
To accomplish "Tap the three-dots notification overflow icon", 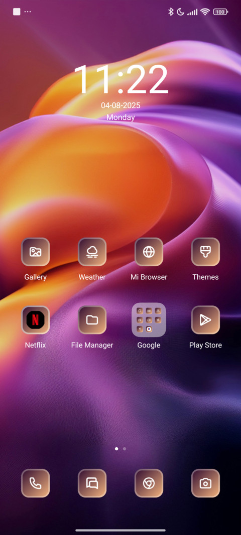I will pos(28,12).
